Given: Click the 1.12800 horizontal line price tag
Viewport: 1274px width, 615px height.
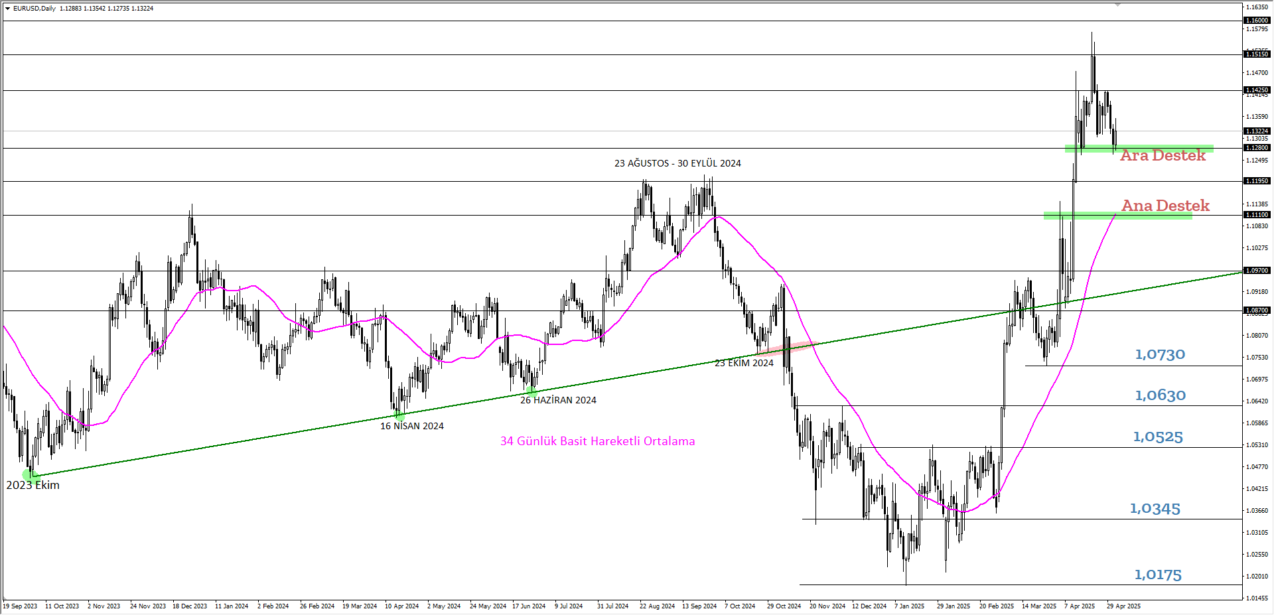Looking at the screenshot, I should (x=1257, y=148).
